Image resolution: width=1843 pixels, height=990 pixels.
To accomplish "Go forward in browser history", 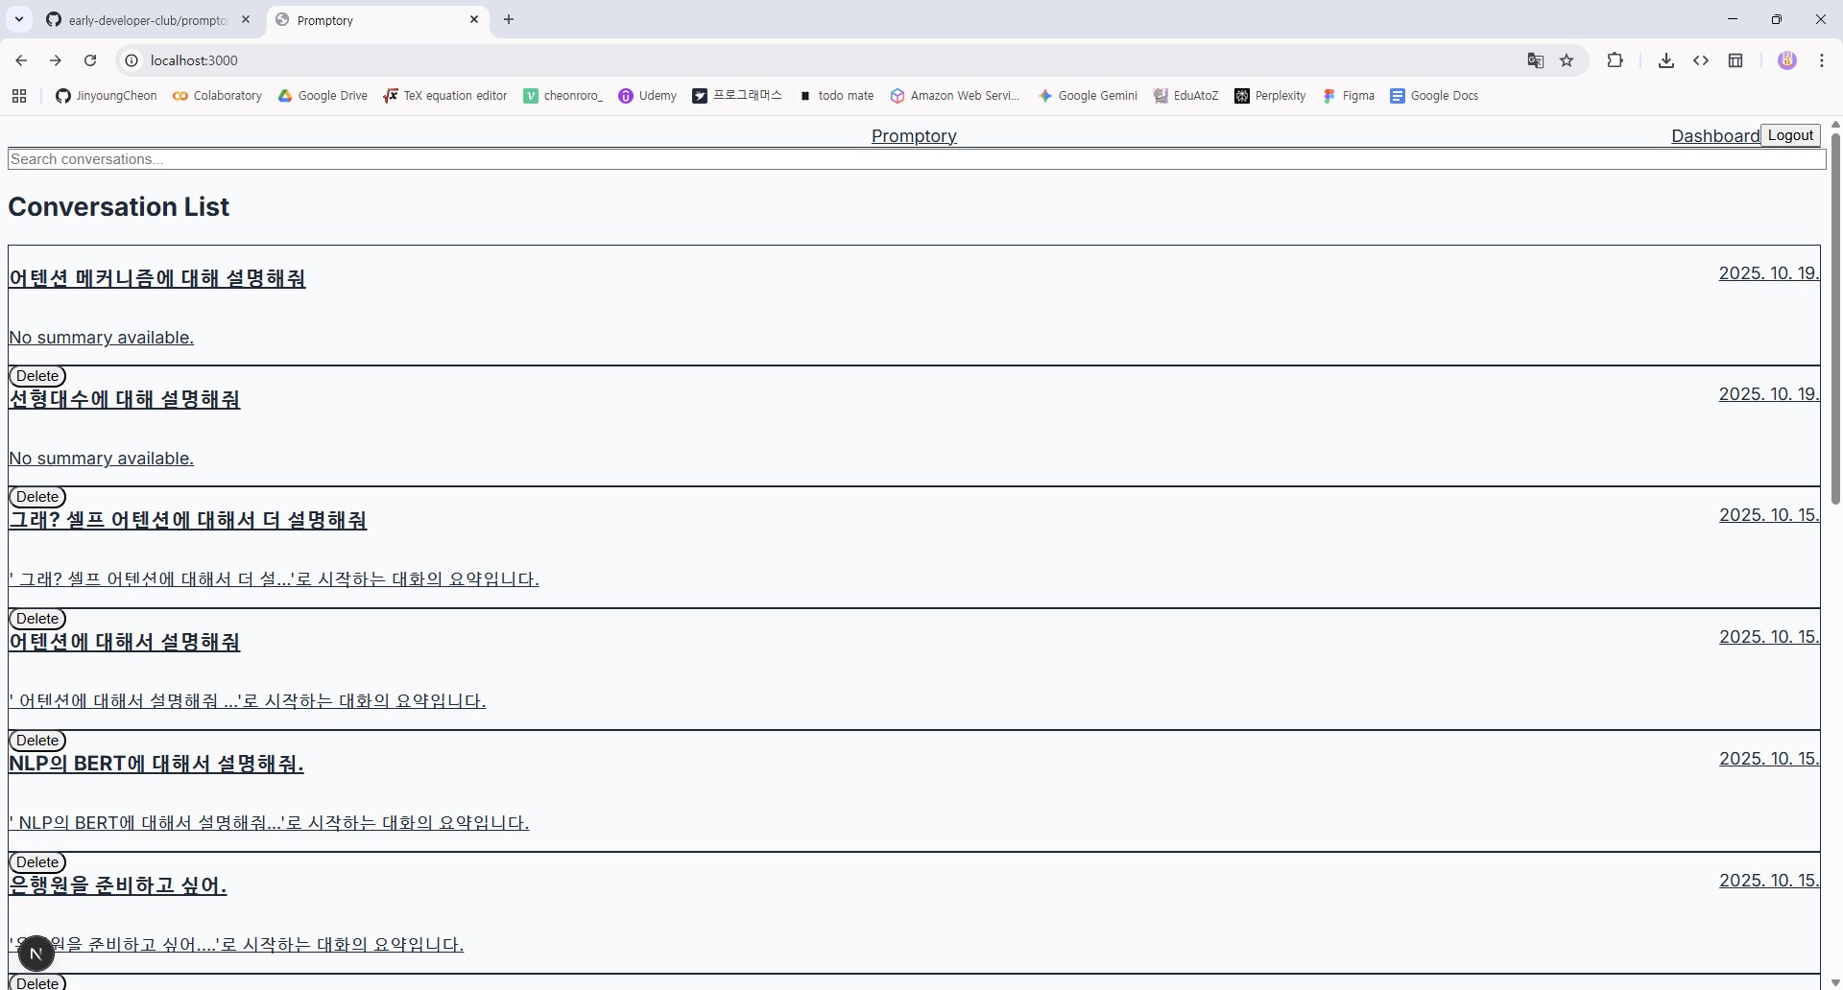I will click(x=56, y=60).
